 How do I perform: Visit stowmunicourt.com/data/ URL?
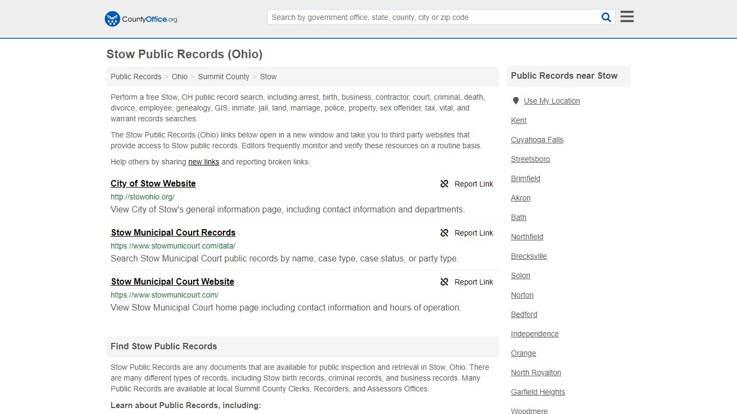pyautogui.click(x=173, y=246)
